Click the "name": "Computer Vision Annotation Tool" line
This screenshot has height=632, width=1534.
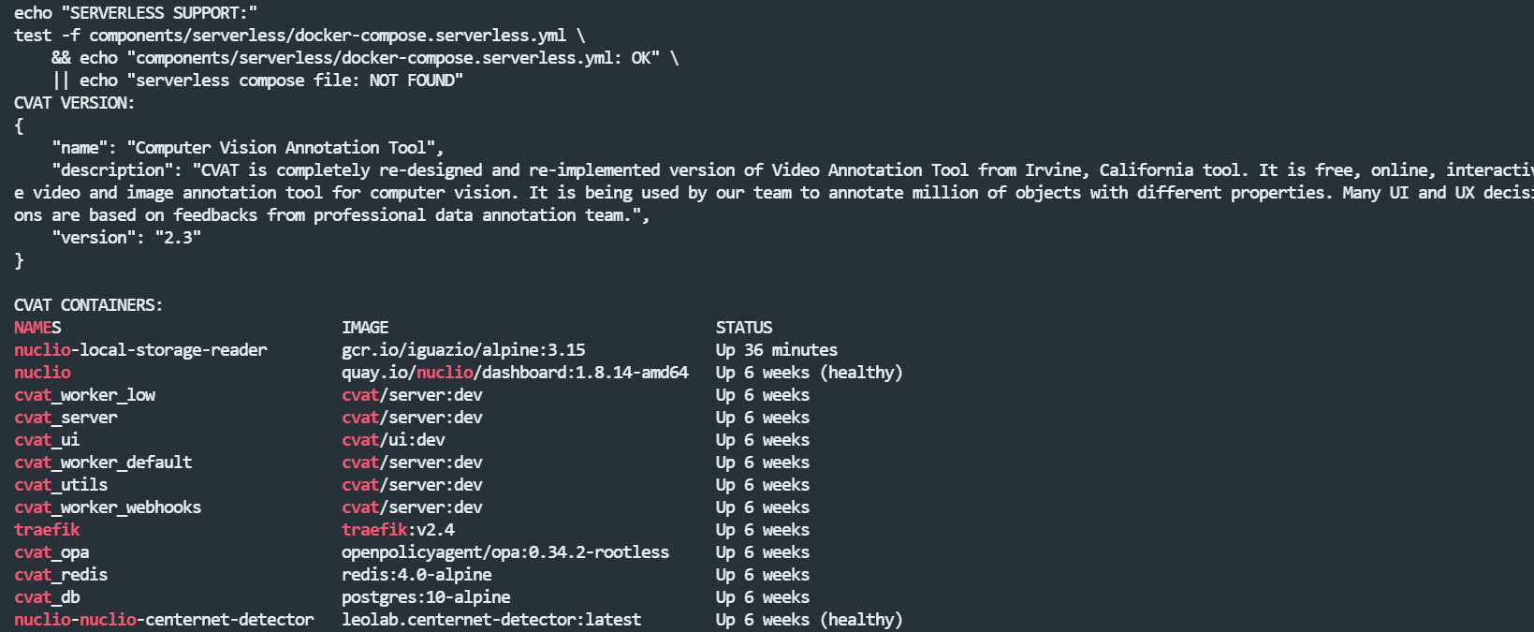click(x=248, y=148)
